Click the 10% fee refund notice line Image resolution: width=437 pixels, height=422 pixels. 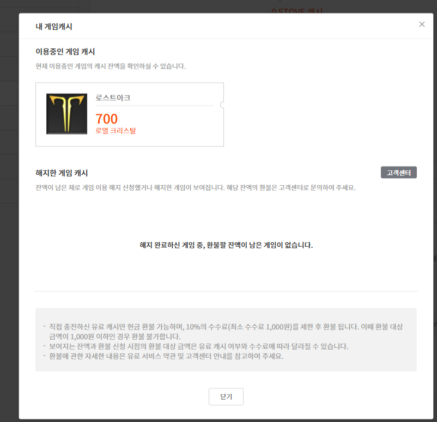click(226, 332)
